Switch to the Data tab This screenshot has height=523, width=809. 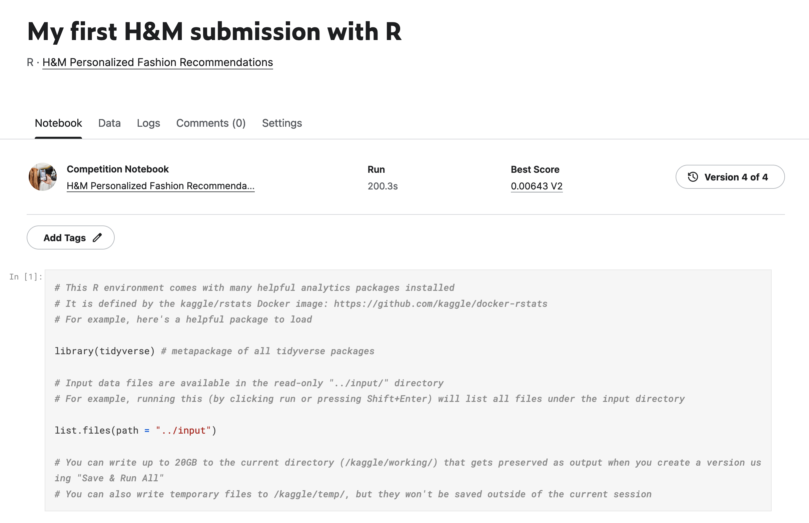(109, 123)
